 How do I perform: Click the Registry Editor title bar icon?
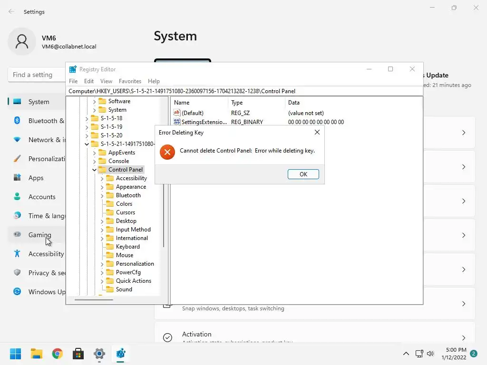click(x=73, y=69)
